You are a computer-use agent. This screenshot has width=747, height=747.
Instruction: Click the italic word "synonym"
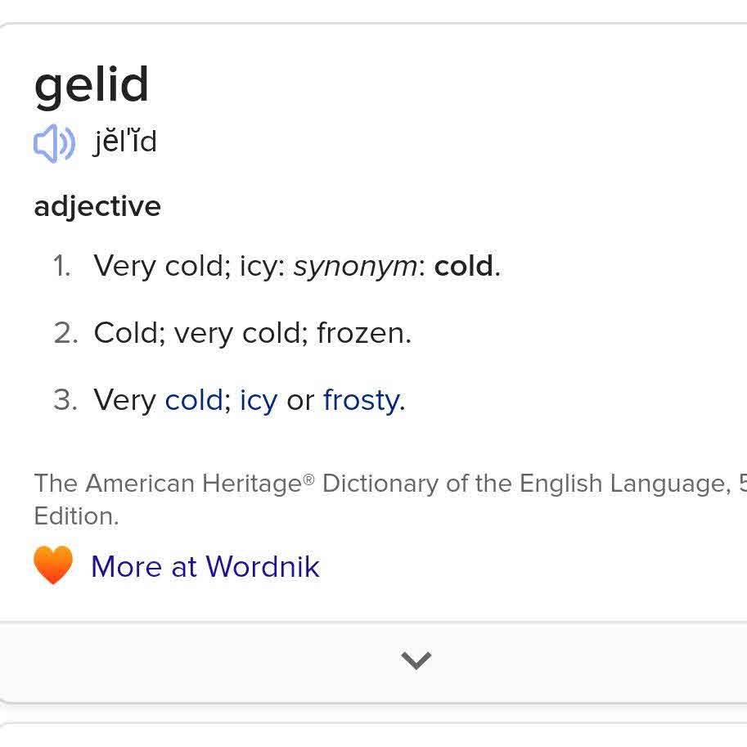(x=355, y=267)
